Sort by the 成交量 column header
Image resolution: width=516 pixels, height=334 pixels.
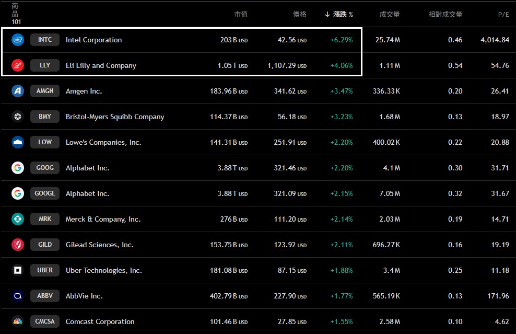(x=390, y=14)
